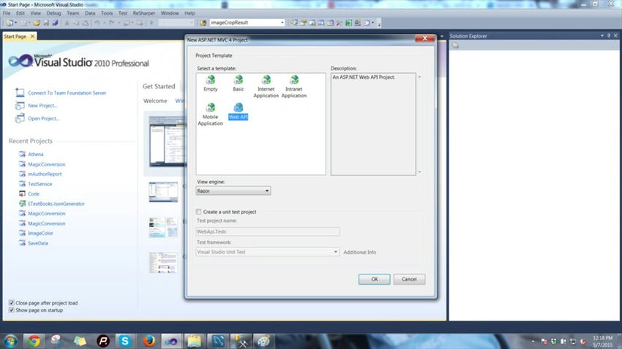Screen dimensions: 622x349
Task: Click the Cut scissors toolbar icon
Action: [x=67, y=23]
